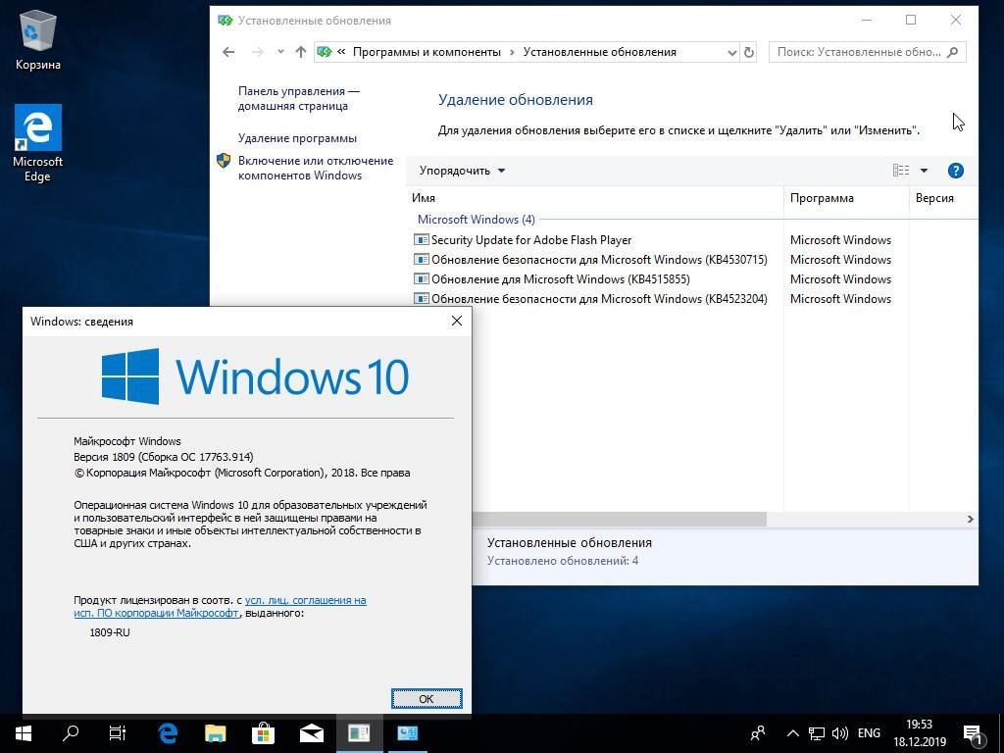Refresh the Installed Updates list
1004x753 pixels.
pyautogui.click(x=748, y=53)
